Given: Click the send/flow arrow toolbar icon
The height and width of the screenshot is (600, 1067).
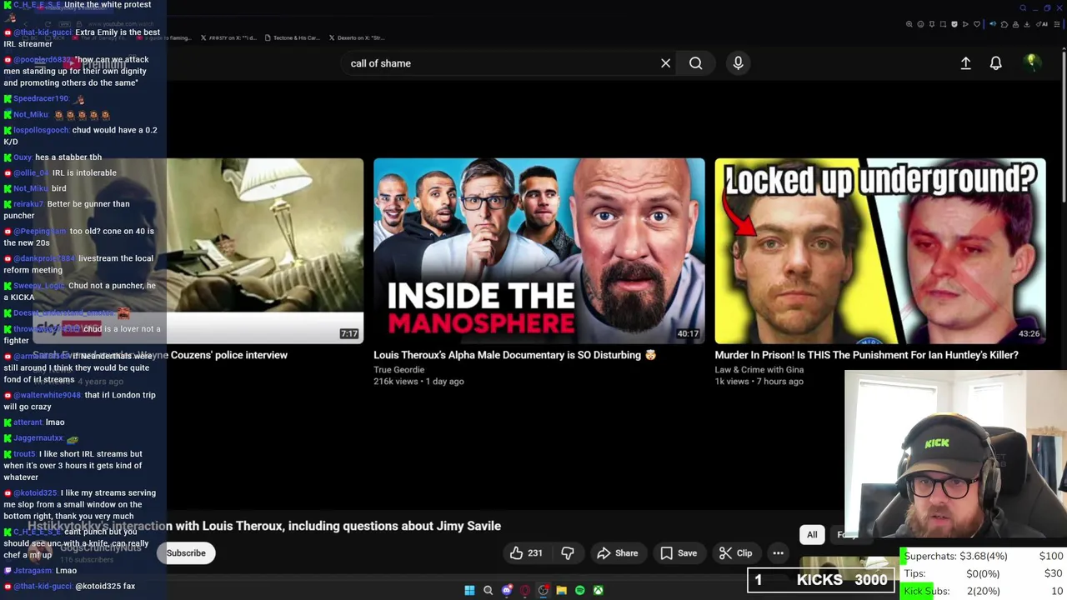Looking at the screenshot, I should pos(965,24).
